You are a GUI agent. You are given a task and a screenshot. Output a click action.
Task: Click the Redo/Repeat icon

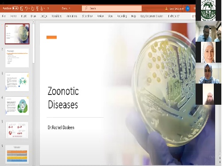coord(33,8)
